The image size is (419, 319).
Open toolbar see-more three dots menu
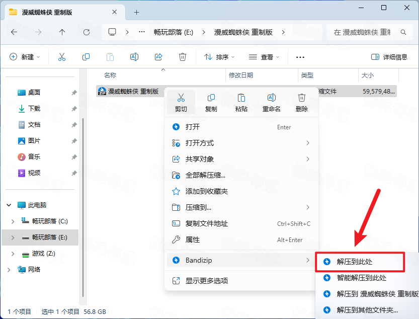tap(300, 57)
